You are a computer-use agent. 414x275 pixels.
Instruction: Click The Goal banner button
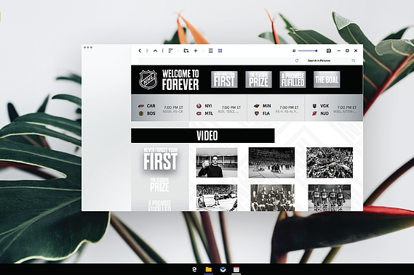(327, 80)
